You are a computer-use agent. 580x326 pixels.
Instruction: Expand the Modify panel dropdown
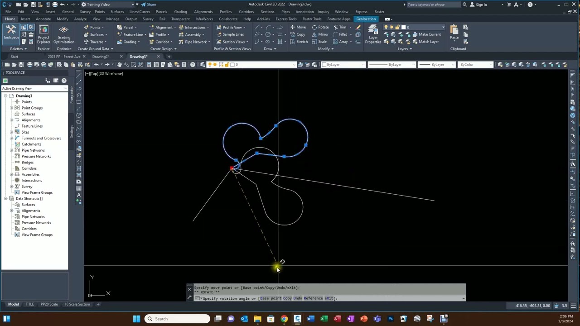326,49
